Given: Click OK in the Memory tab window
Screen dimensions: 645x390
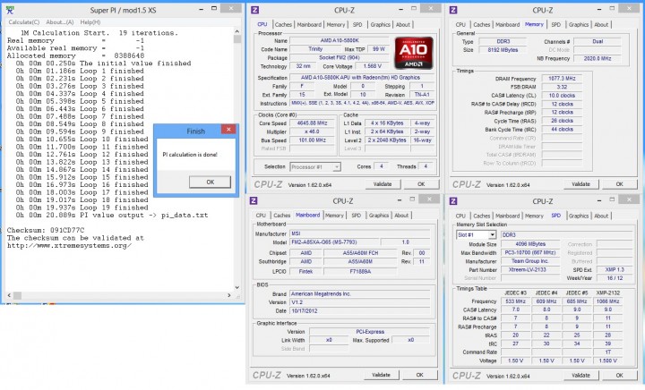Looking at the screenshot, I should tap(619, 184).
